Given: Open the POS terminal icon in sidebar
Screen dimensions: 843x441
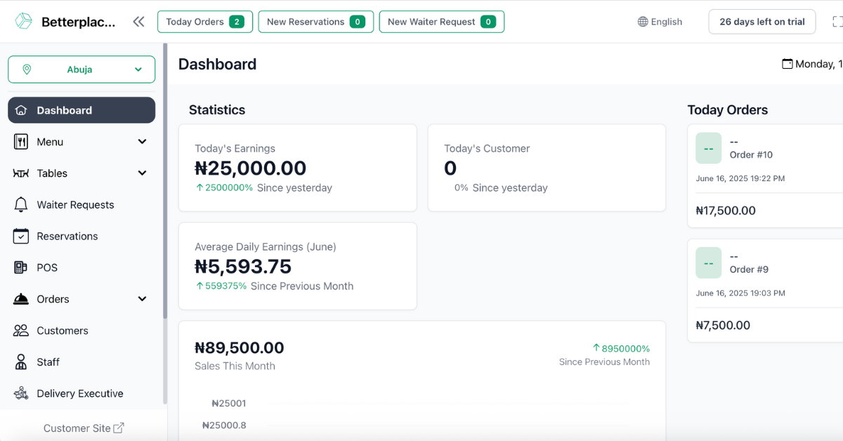Looking at the screenshot, I should click(21, 268).
